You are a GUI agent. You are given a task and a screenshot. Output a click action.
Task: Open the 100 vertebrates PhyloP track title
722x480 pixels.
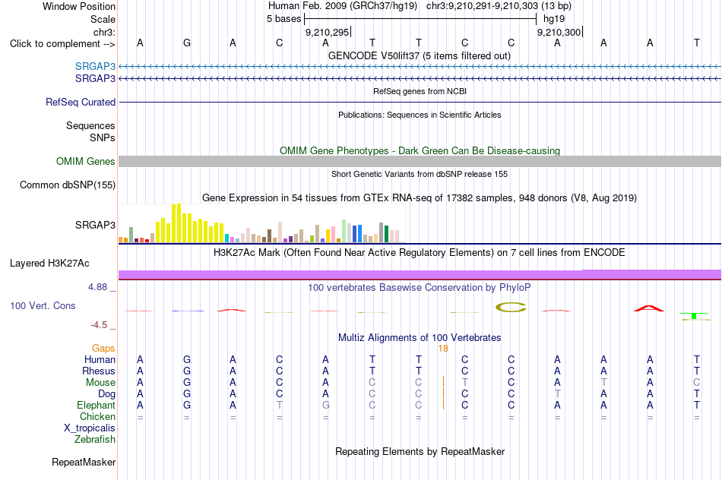pos(420,288)
